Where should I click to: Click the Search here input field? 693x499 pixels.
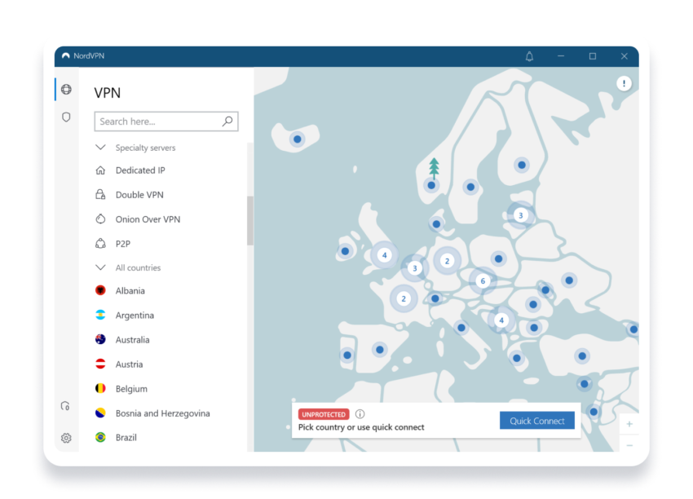point(166,121)
